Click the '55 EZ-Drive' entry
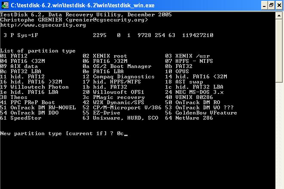The height and width of the screenshot is (189, 284). tap(101, 113)
